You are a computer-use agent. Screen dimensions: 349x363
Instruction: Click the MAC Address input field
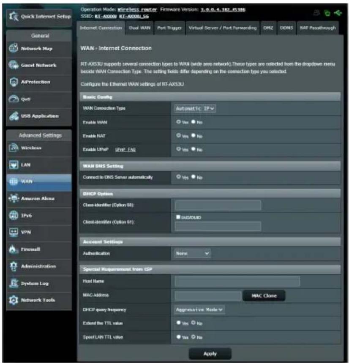click(208, 296)
